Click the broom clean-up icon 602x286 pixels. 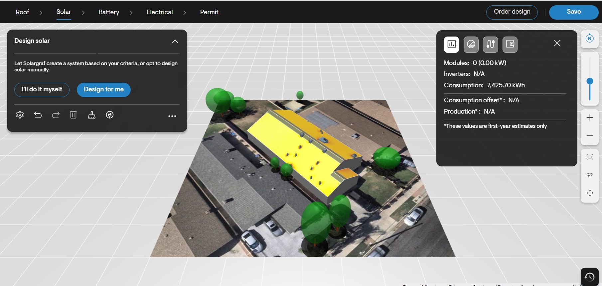(91, 115)
